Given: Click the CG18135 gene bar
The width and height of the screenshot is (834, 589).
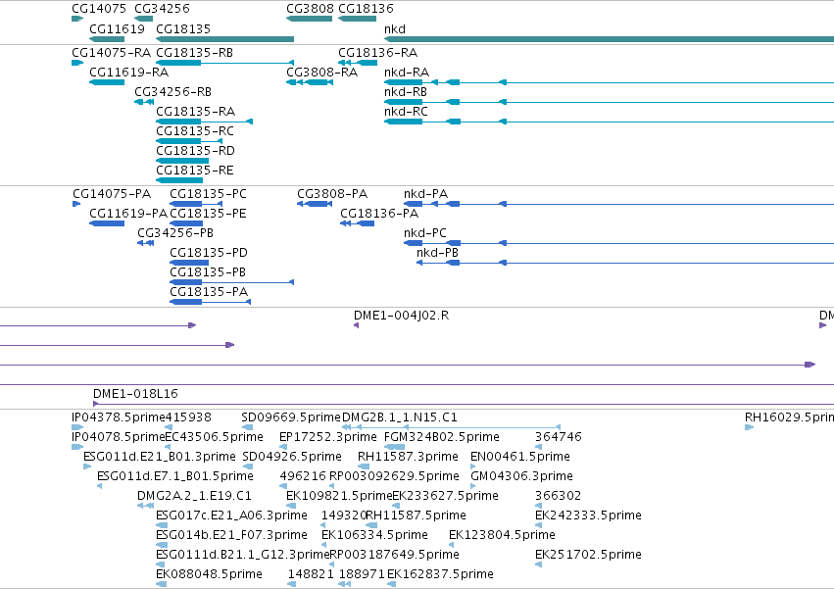Looking at the screenshot, I should (225, 39).
